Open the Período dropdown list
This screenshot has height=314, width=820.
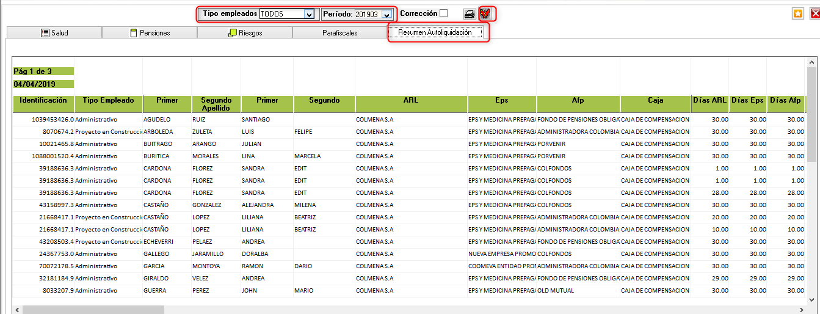pos(386,14)
